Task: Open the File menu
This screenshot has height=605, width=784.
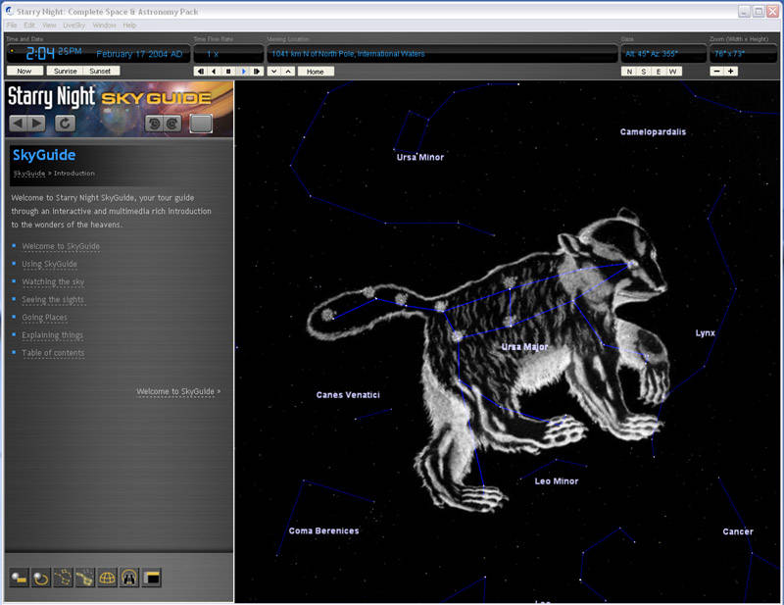Action: [12, 25]
